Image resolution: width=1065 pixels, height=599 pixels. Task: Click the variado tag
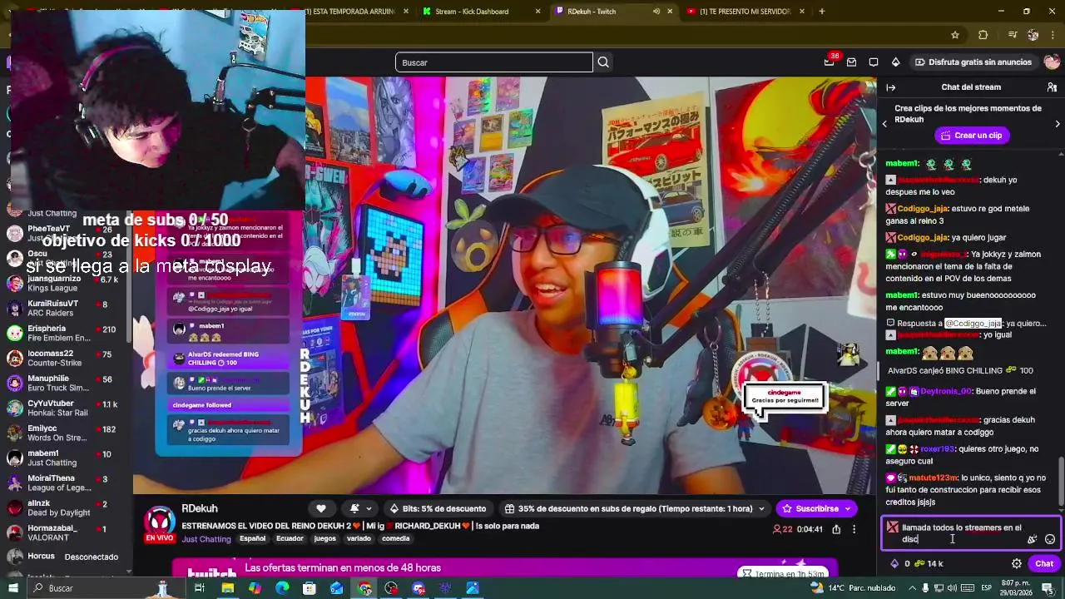359,538
